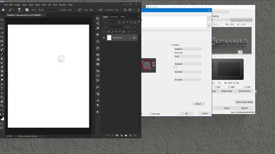
Task: Switch to the Paths tab
Action: tap(123, 17)
